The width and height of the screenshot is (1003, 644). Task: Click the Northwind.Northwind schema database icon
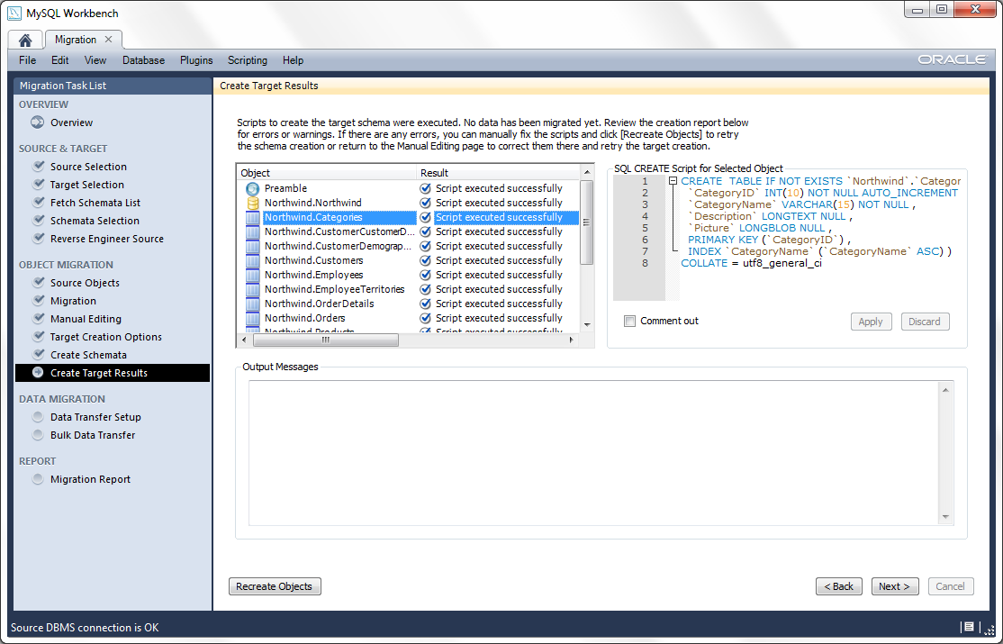pyautogui.click(x=252, y=203)
